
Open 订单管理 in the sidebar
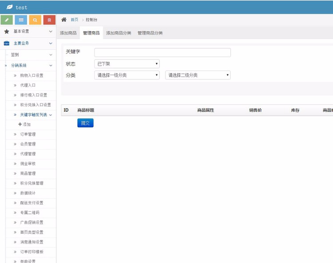pos(28,134)
